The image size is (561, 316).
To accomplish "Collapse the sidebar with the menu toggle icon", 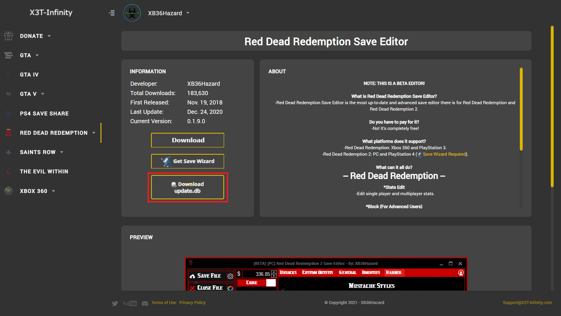I will pos(112,13).
